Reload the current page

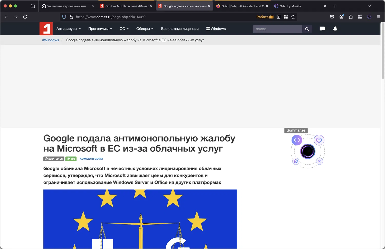25,17
